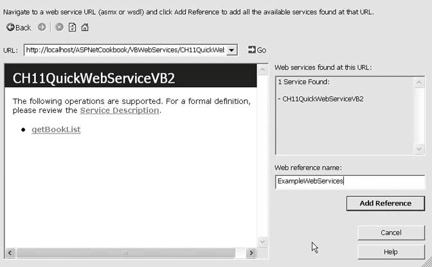Image resolution: width=432 pixels, height=267 pixels.
Task: Click the '1 Service Found:' text
Action: 303,82
